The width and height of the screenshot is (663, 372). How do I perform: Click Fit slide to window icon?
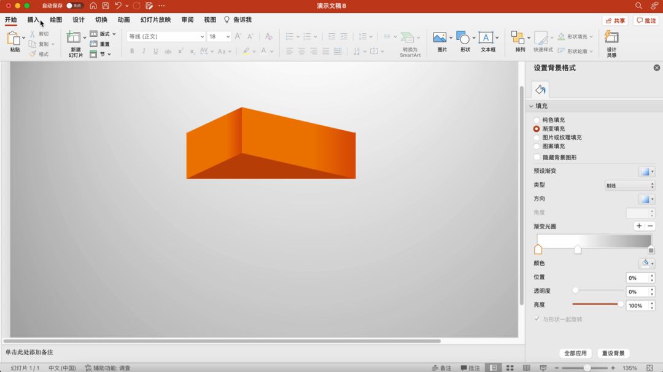650,368
